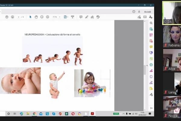Click the page number input field

[x=18, y=17]
